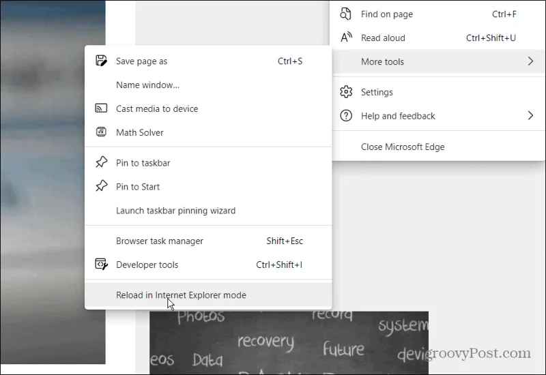Click the Help and feedback question icon
This screenshot has width=546, height=375.
346,115
